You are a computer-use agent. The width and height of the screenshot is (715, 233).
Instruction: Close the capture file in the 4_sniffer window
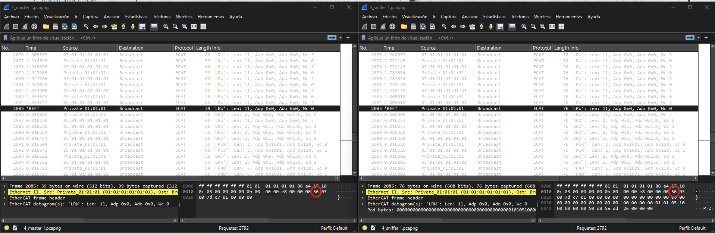point(423,26)
